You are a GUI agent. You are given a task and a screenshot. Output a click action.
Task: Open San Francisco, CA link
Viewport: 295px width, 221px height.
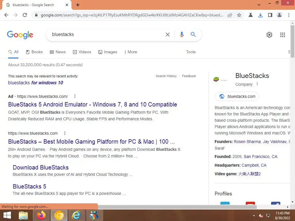point(260,157)
